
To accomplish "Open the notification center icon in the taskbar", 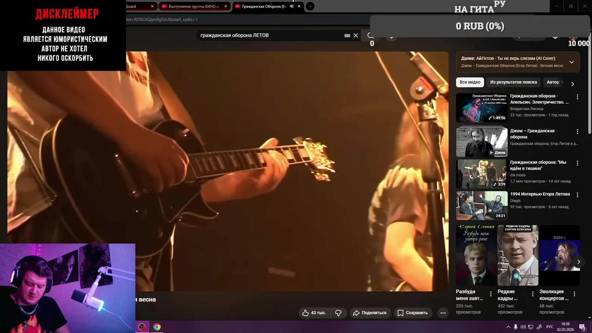I will pyautogui.click(x=582, y=327).
